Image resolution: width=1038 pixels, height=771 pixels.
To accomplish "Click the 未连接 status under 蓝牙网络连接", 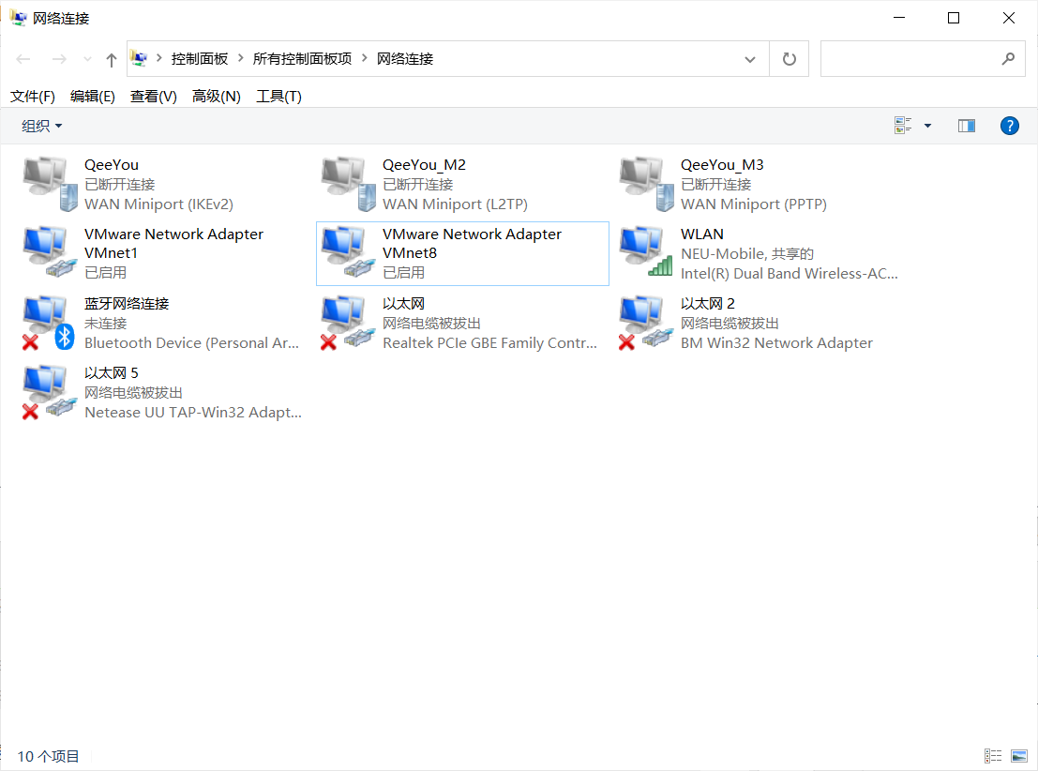I will (105, 324).
